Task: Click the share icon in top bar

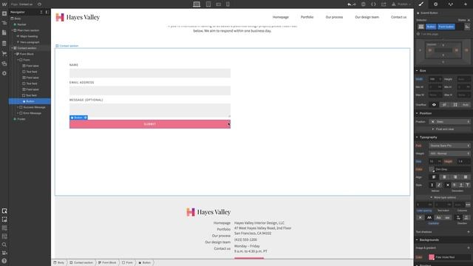Action: click(x=384, y=4)
